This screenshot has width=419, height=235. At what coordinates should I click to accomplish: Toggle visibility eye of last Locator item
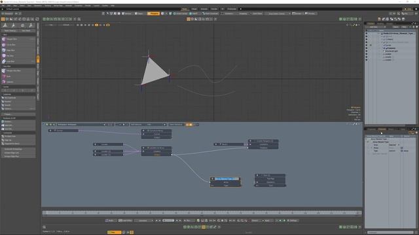pyautogui.click(x=367, y=60)
